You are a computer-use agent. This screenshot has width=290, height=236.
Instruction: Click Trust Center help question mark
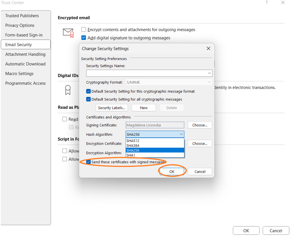coord(267,3)
